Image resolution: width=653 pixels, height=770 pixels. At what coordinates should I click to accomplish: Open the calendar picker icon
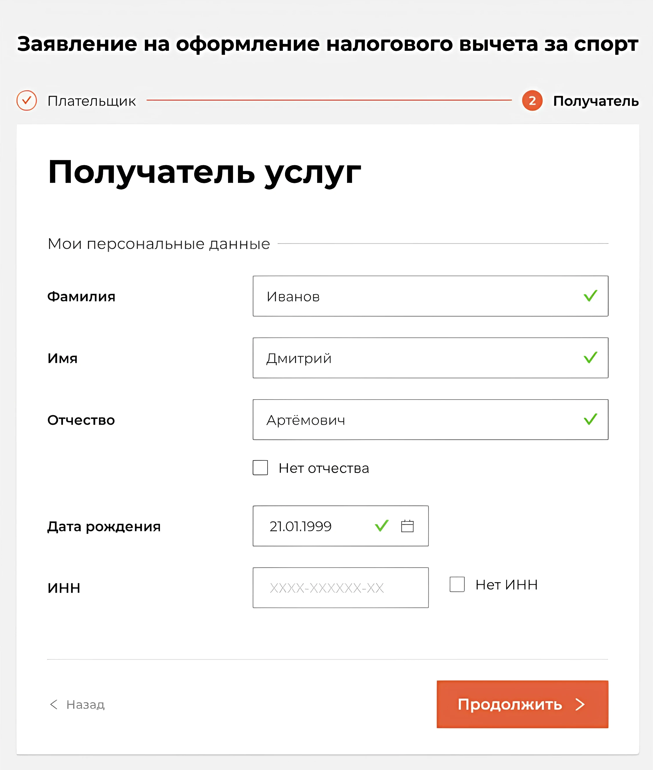pyautogui.click(x=407, y=526)
